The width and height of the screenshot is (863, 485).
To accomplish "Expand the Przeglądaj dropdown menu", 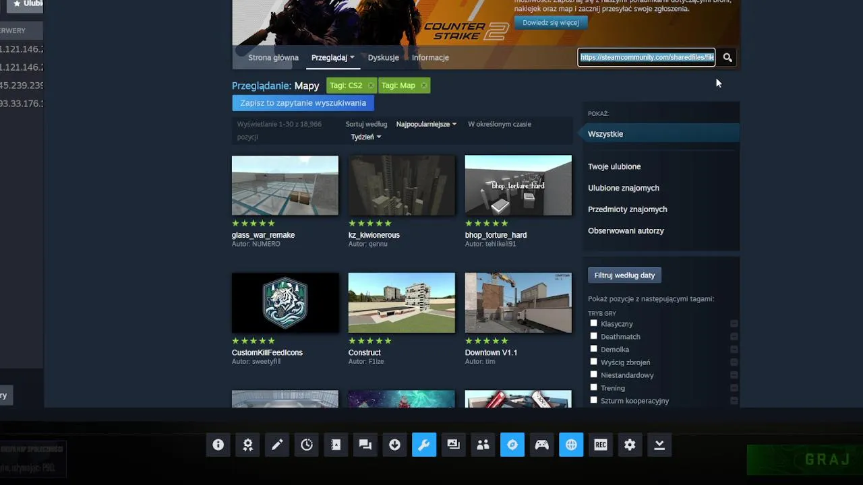I will coord(333,57).
